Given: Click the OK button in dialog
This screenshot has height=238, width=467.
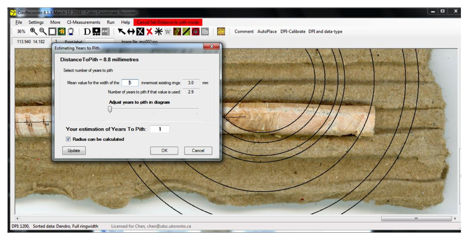Looking at the screenshot, I should [x=164, y=151].
